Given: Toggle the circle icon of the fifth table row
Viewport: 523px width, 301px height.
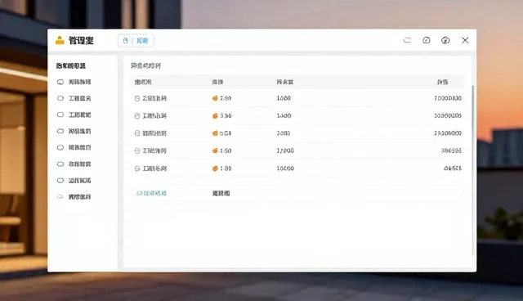Looking at the screenshot, I should [137, 168].
